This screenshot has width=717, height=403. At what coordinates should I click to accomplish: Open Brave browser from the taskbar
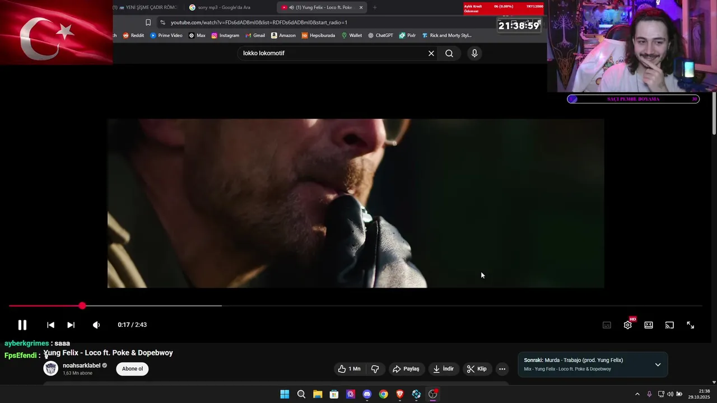point(400,394)
